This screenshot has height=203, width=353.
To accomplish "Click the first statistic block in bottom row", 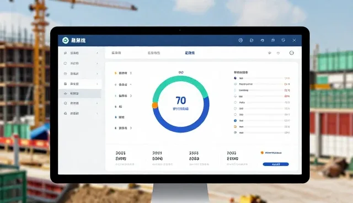I will (125, 159).
